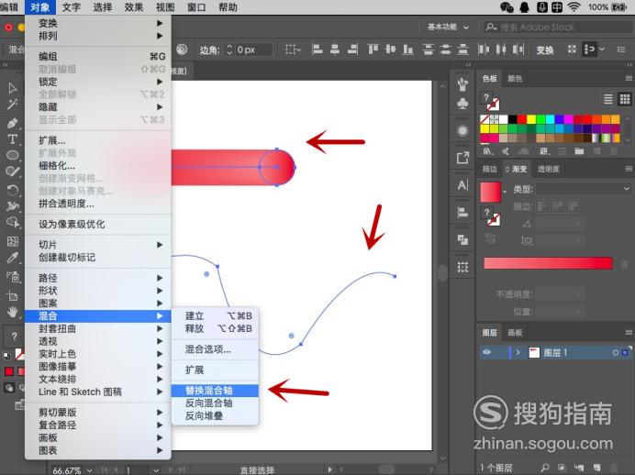Open the Character panel A icon
Viewport: 635px width, 475px height.
coord(462,185)
